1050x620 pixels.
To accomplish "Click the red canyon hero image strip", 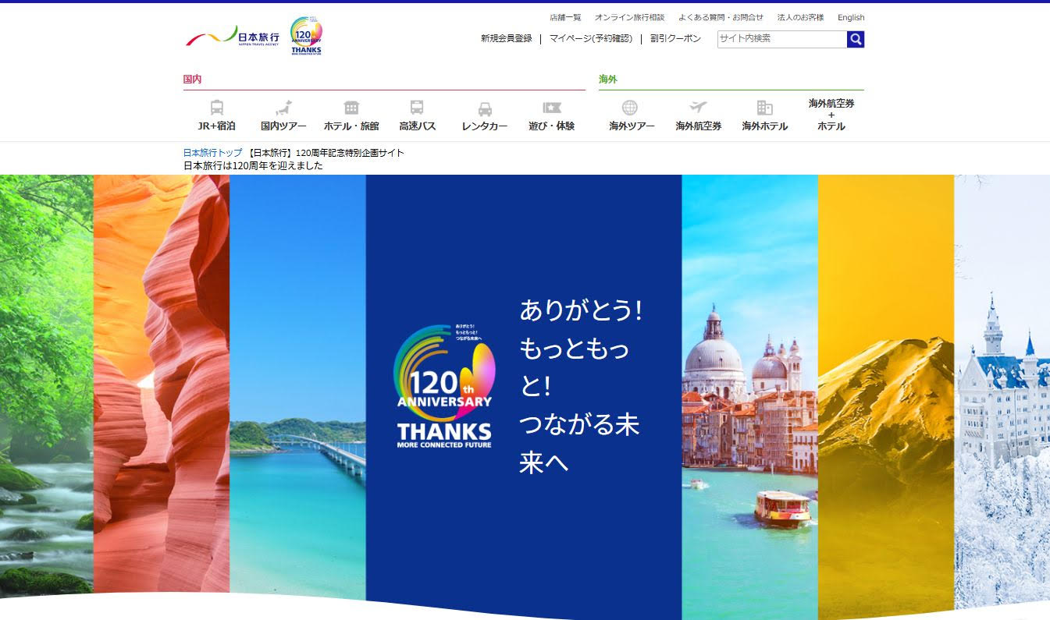I will point(162,384).
